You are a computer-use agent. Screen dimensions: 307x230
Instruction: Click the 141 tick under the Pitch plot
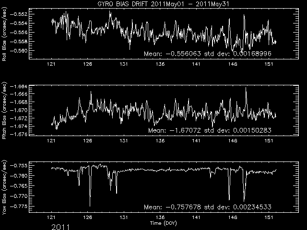[196, 140]
